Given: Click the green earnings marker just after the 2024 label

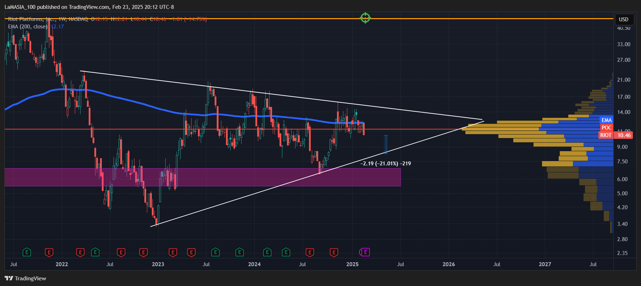Looking at the screenshot, I should pos(267,252).
